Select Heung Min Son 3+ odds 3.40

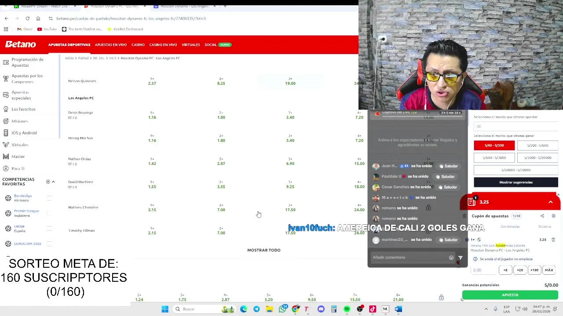click(290, 138)
